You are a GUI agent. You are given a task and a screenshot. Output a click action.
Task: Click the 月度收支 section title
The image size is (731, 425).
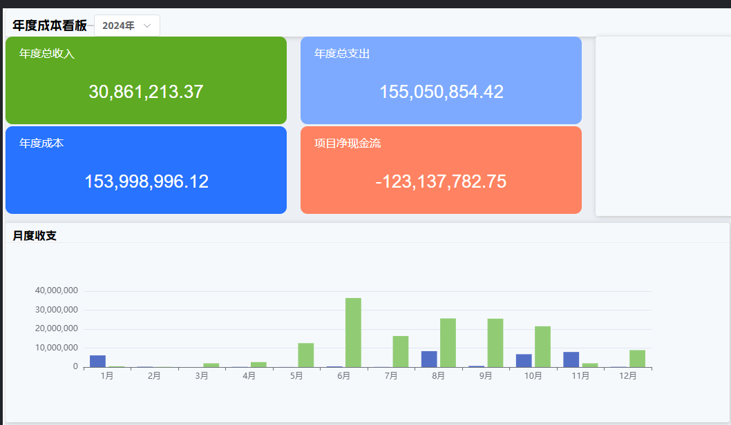tap(35, 235)
